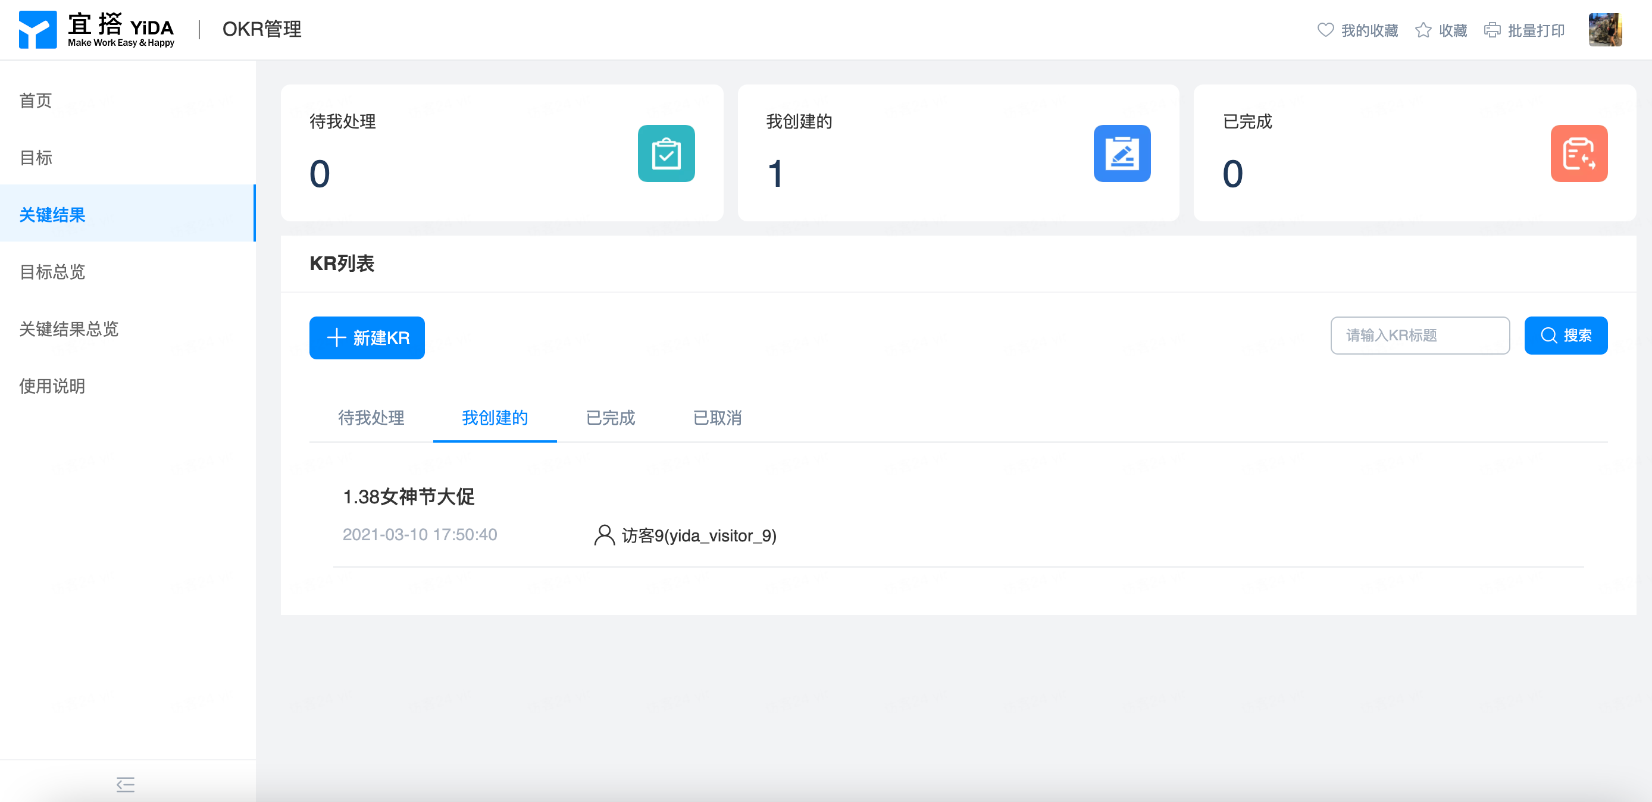1652x802 pixels.
Task: Click the star 收藏 icon
Action: click(1422, 30)
